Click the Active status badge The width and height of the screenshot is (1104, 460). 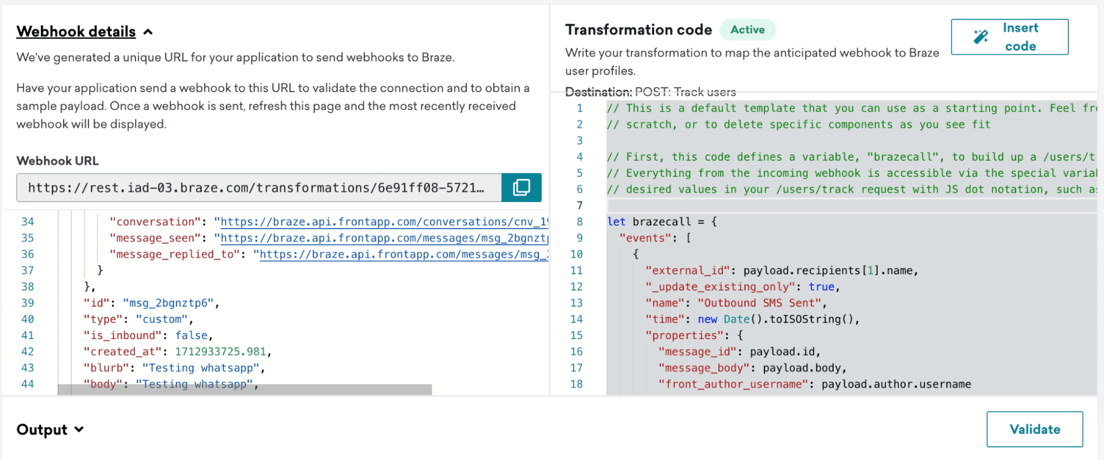(747, 30)
